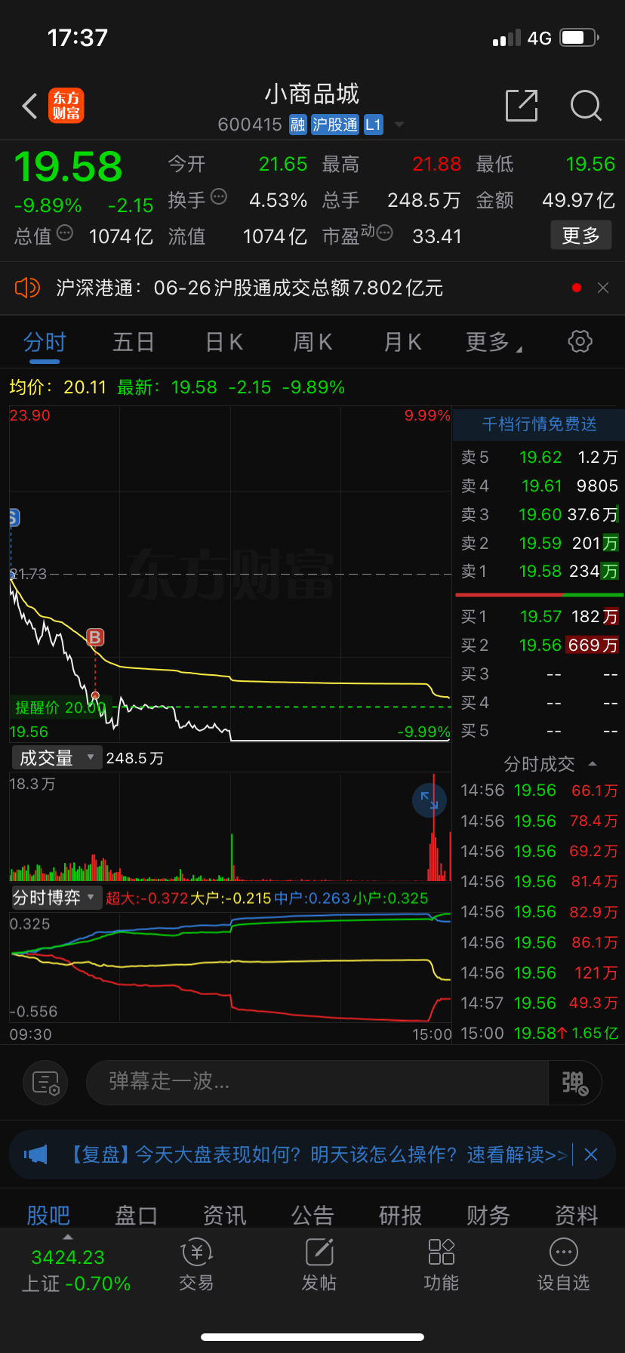Image resolution: width=625 pixels, height=1353 pixels.
Task: Tap the info icon beside 市盈
Action: (x=384, y=233)
